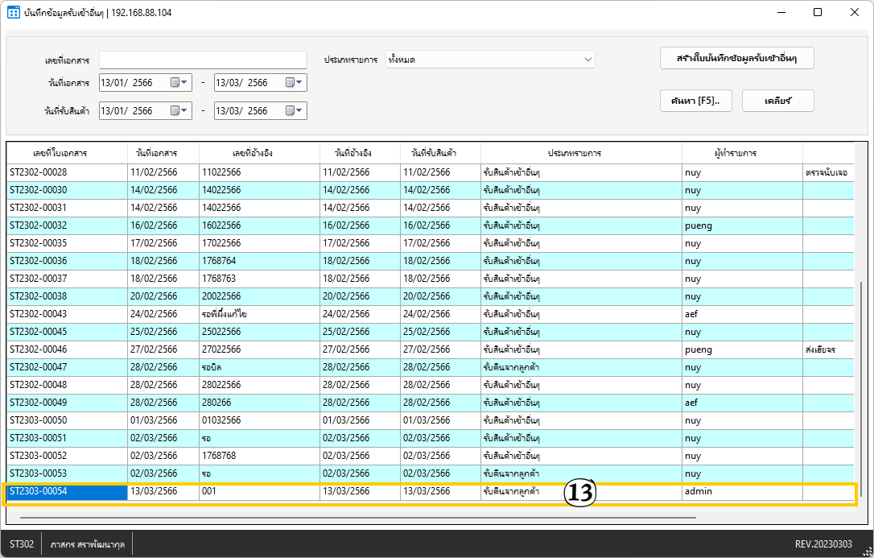
Task: Click the application icon in title bar
Action: (14, 13)
